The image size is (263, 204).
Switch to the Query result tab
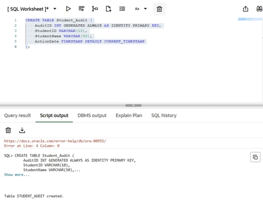pos(17,115)
